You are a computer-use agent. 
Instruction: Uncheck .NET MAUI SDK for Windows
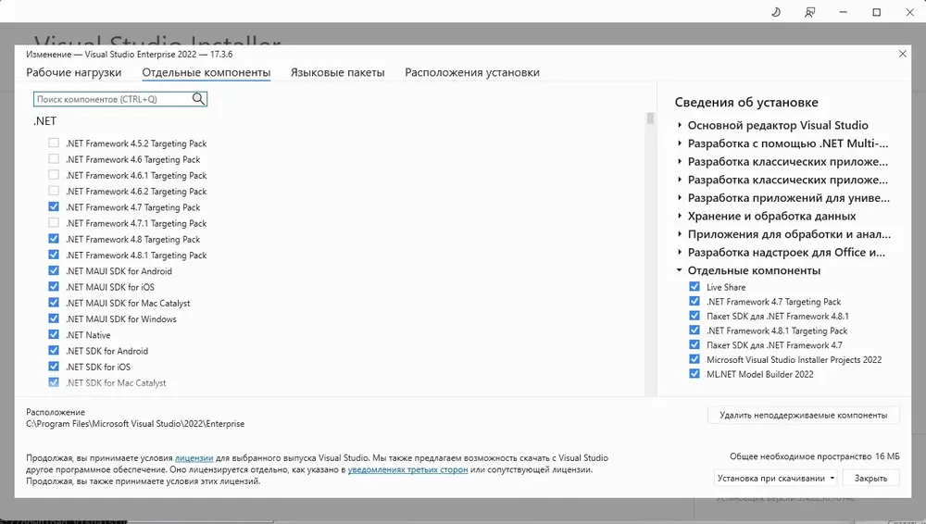[x=54, y=318]
